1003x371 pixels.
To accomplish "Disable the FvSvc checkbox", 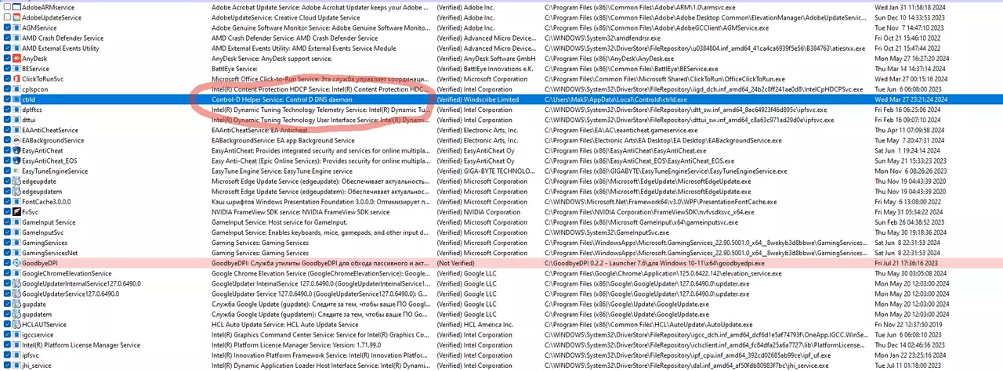I will point(7,211).
